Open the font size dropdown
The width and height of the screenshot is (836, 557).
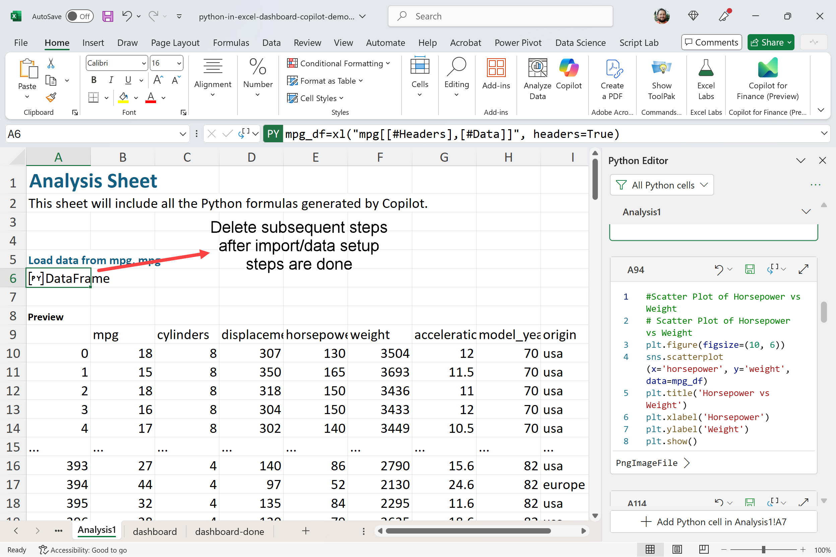[x=179, y=63]
